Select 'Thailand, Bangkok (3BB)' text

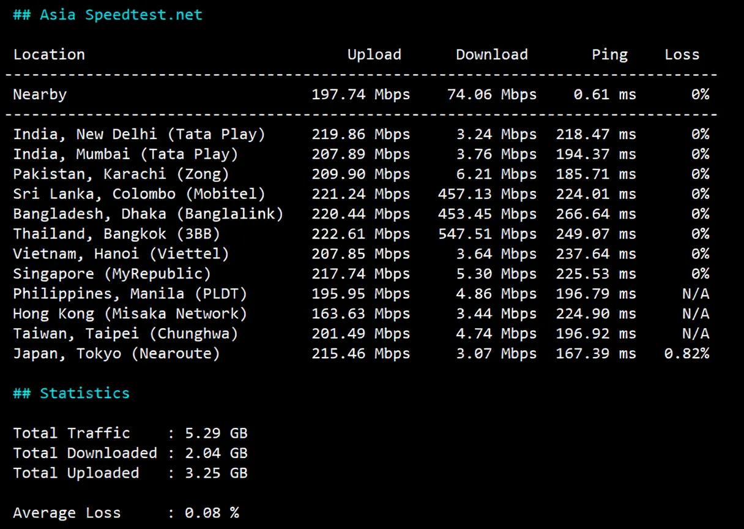117,234
